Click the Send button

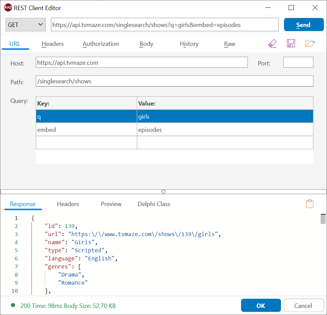tap(304, 25)
